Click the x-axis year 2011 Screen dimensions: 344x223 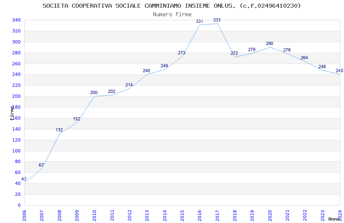(x=112, y=215)
